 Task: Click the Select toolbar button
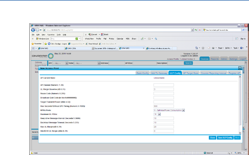(x=105, y=34)
